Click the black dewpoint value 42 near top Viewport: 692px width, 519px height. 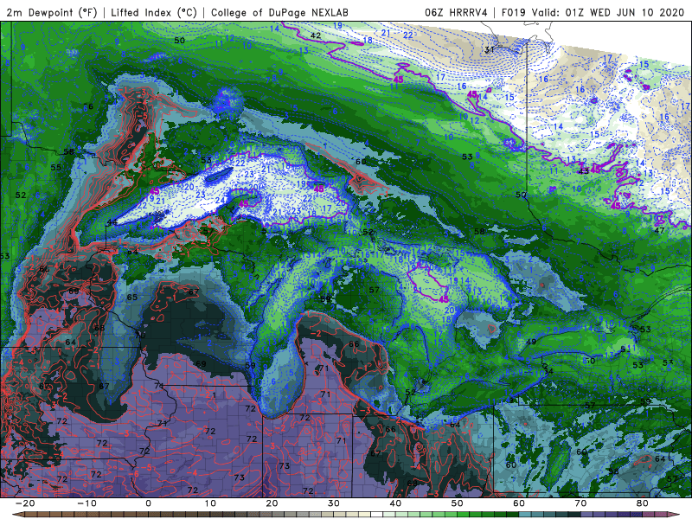click(x=316, y=35)
